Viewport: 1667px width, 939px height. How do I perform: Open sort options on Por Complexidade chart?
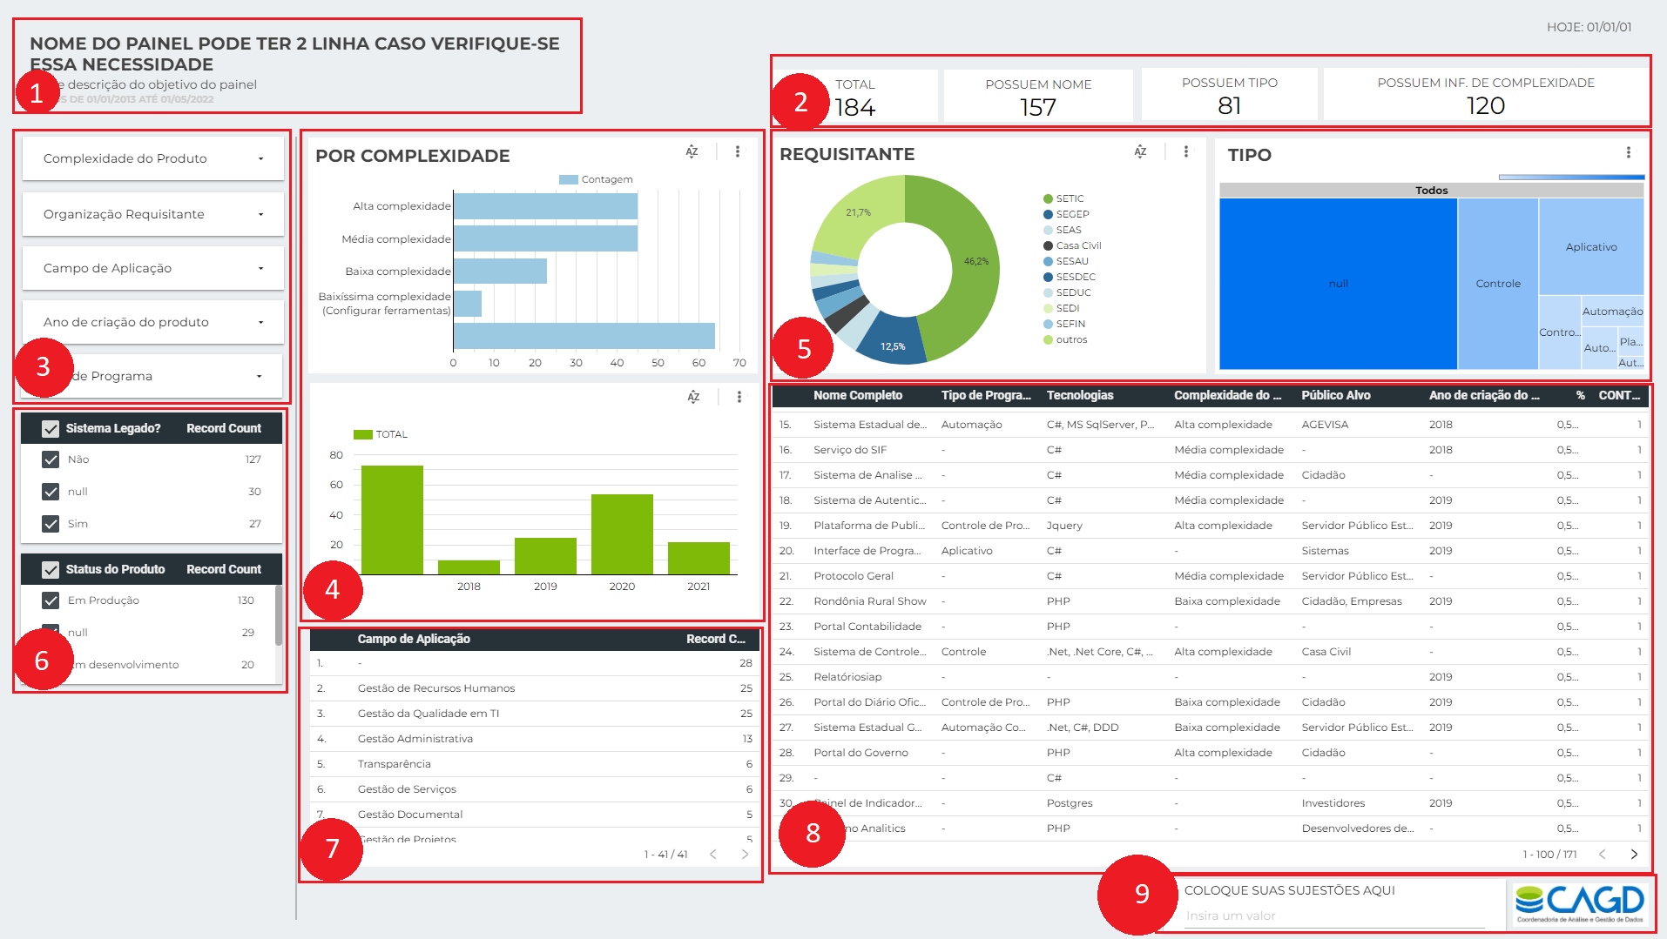pos(692,151)
